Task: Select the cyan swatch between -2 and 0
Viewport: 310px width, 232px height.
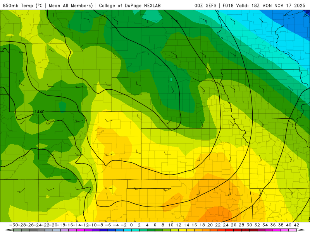Action: tap(127, 230)
